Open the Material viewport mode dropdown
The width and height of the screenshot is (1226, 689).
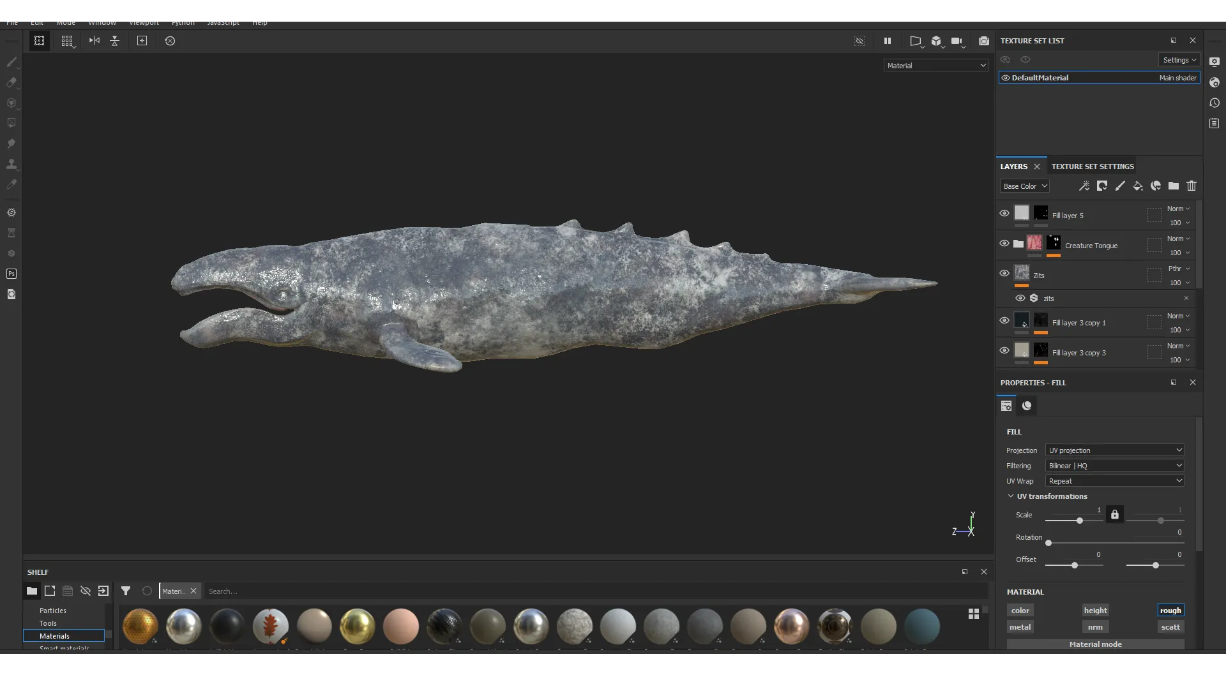click(936, 66)
